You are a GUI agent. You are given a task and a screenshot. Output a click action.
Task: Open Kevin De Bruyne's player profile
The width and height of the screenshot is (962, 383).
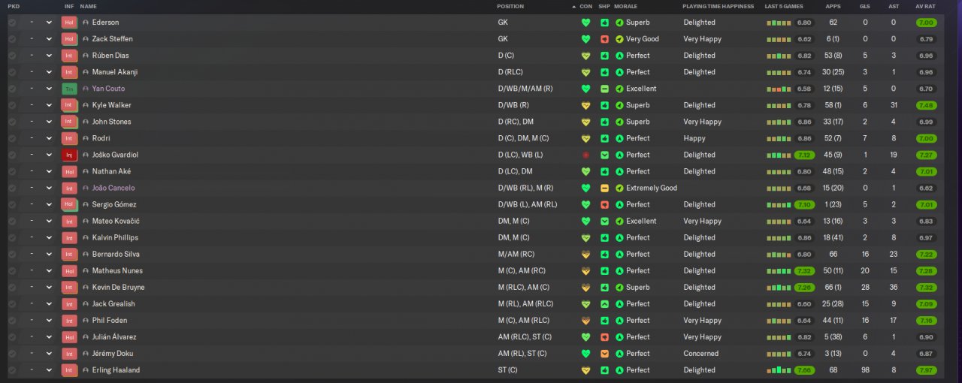tap(118, 287)
